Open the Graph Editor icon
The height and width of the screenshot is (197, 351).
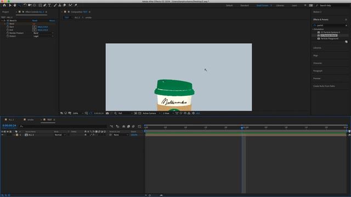(139, 126)
